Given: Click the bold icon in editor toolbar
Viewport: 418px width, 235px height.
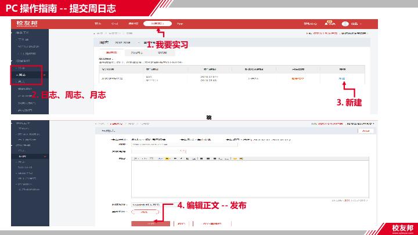Looking at the screenshot, I should 174,158.
